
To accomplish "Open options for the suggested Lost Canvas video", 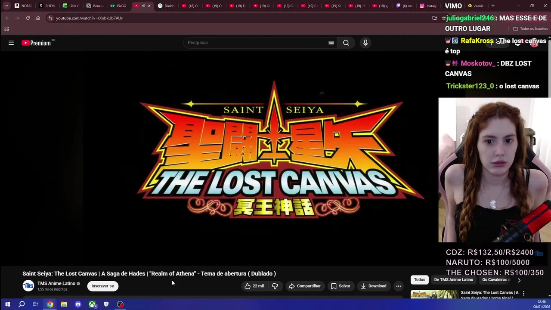I will coord(523,293).
